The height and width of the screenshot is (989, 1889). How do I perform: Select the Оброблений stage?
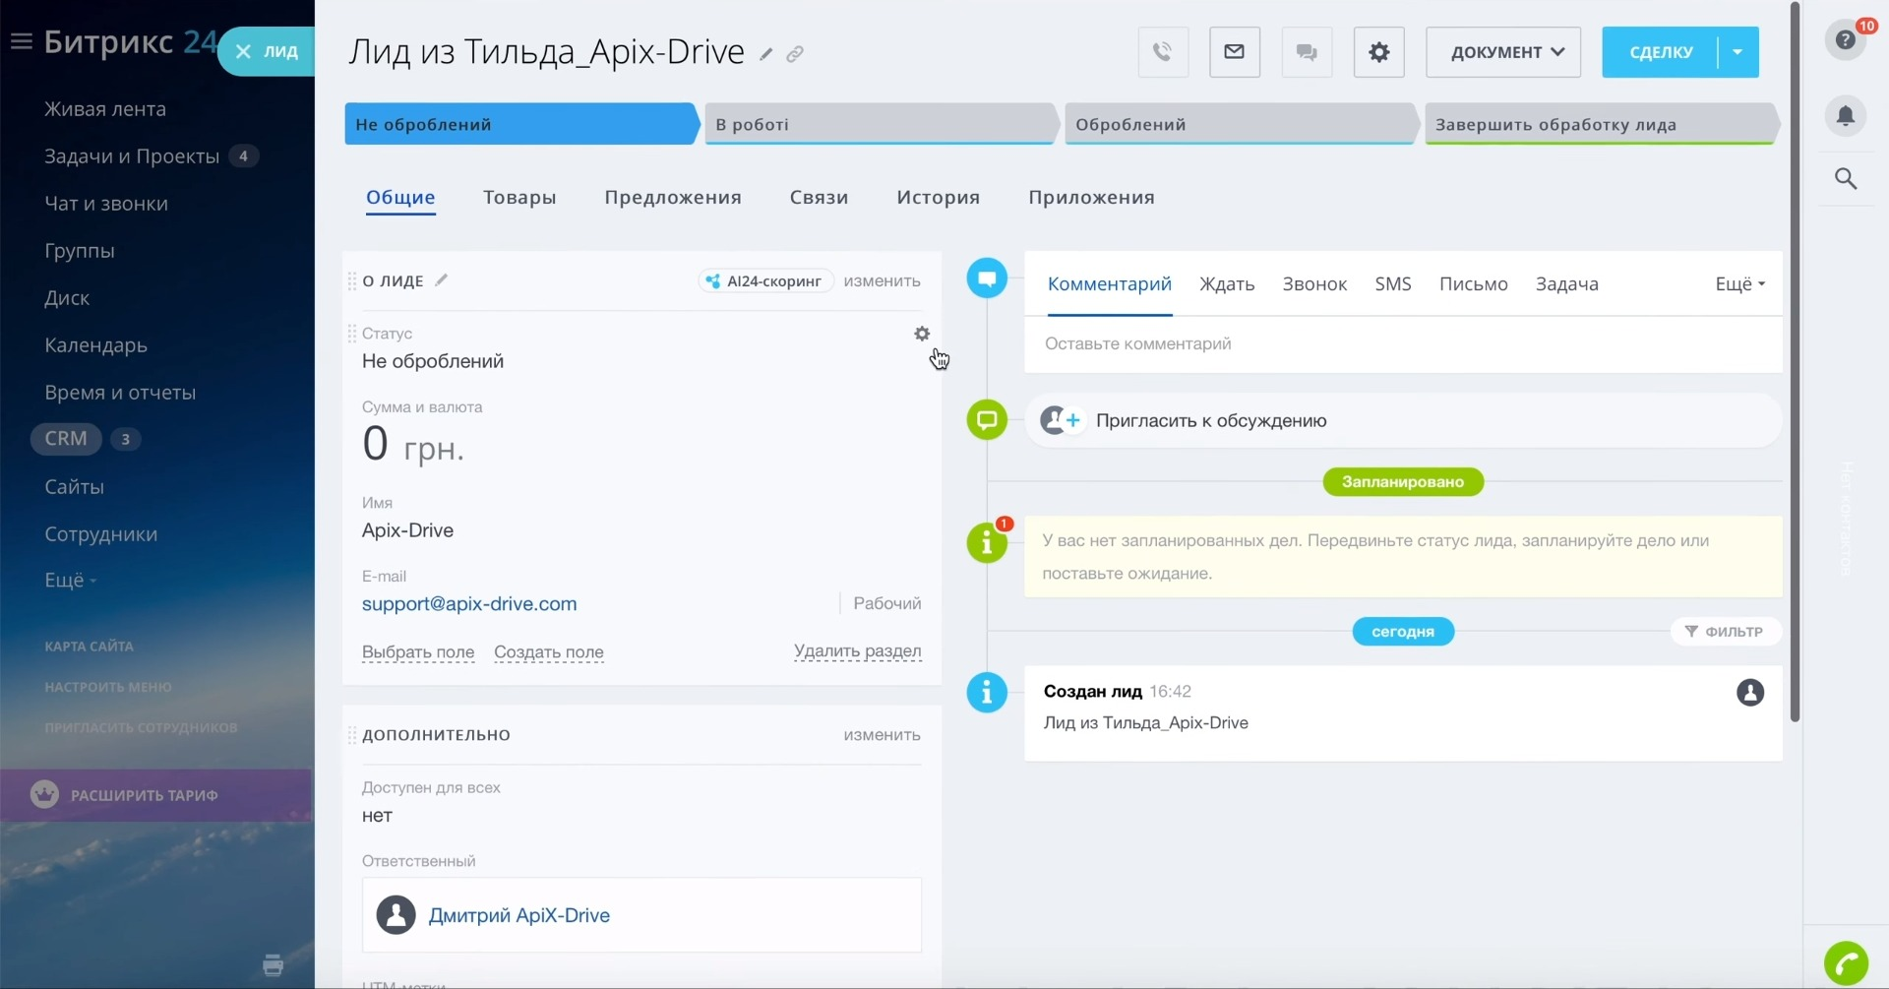(1241, 124)
